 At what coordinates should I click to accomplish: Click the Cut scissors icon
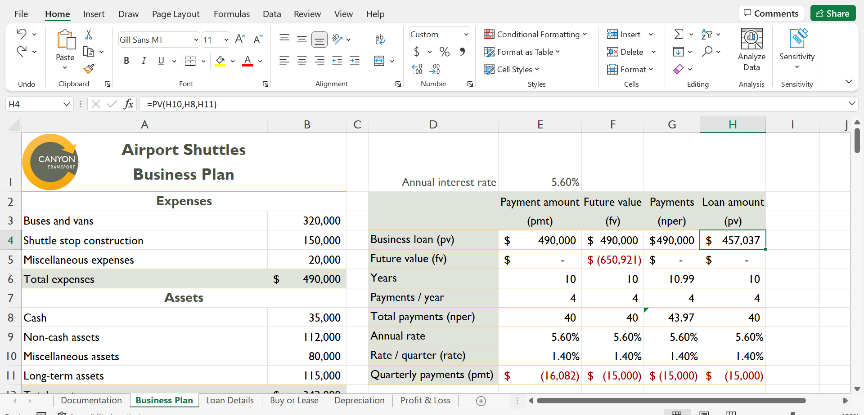click(x=89, y=35)
